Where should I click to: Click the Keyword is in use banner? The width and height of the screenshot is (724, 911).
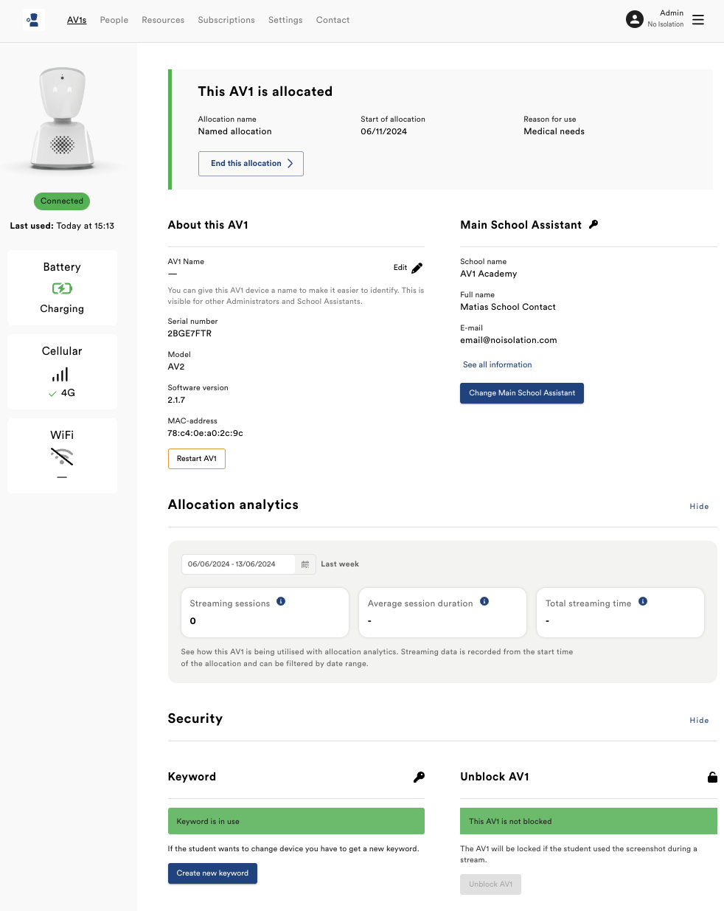296,821
